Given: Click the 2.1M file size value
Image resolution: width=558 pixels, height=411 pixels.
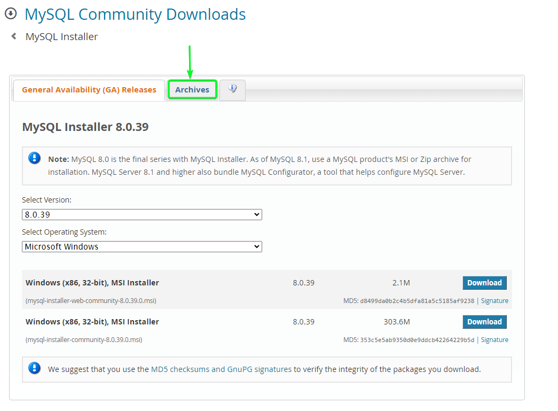Looking at the screenshot, I should click(x=401, y=283).
